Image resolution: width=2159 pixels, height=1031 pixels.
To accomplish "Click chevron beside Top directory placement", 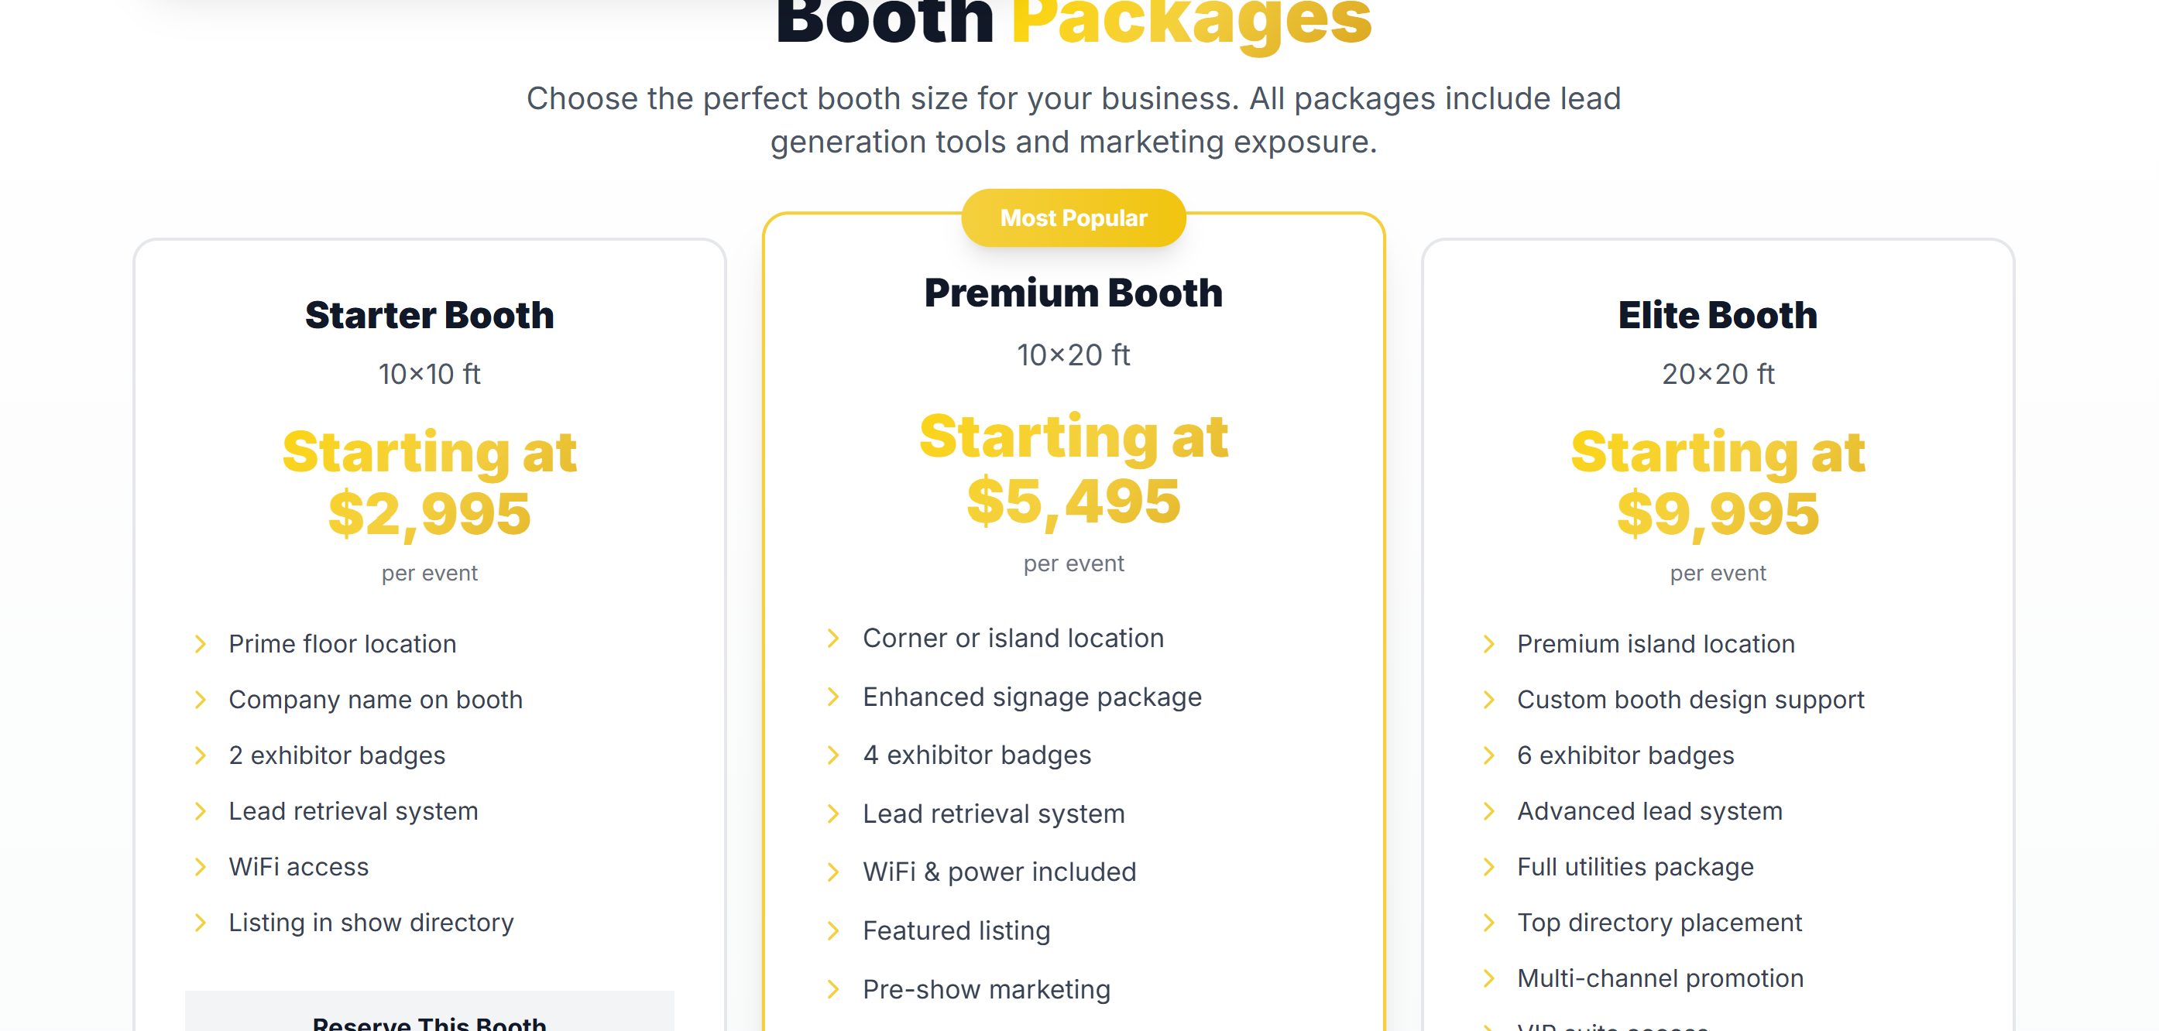I will (1488, 922).
